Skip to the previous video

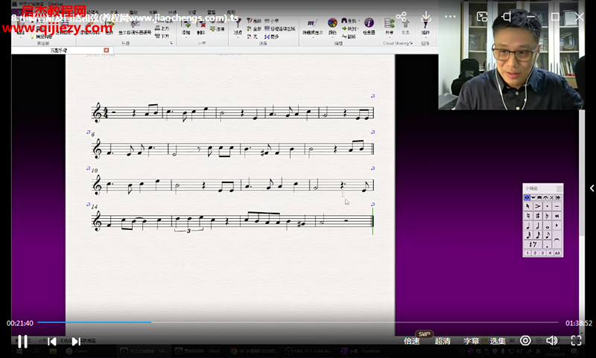pos(52,342)
